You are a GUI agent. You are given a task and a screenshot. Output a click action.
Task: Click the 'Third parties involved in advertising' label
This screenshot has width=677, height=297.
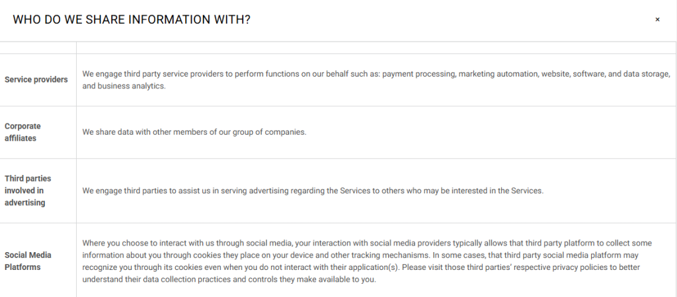tap(28, 191)
